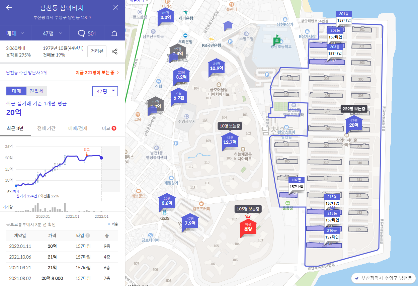
Task: Click the latest price point on chart
Action: click(x=101, y=158)
